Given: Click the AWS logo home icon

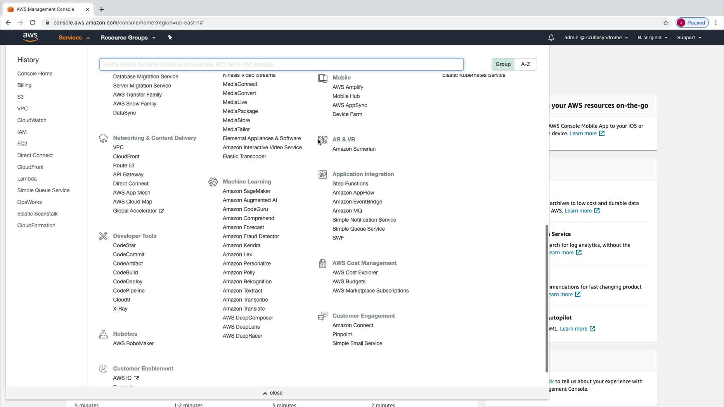Looking at the screenshot, I should (x=30, y=37).
